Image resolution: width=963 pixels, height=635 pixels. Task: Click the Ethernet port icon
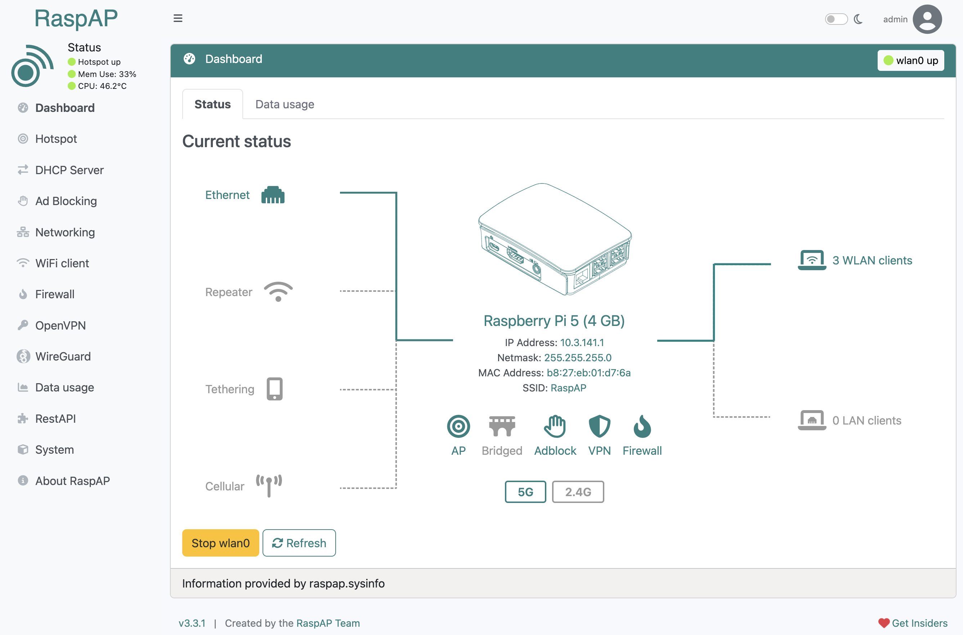273,195
